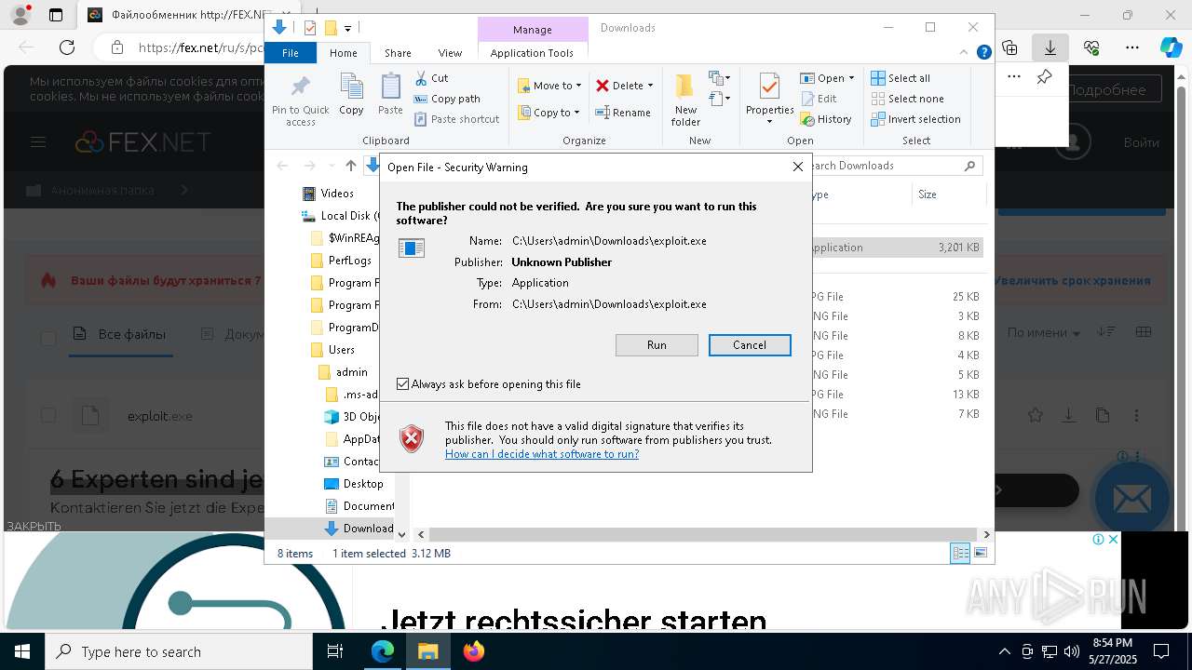This screenshot has height=670, width=1192.
Task: Click the red Delete icon
Action: 603,86
